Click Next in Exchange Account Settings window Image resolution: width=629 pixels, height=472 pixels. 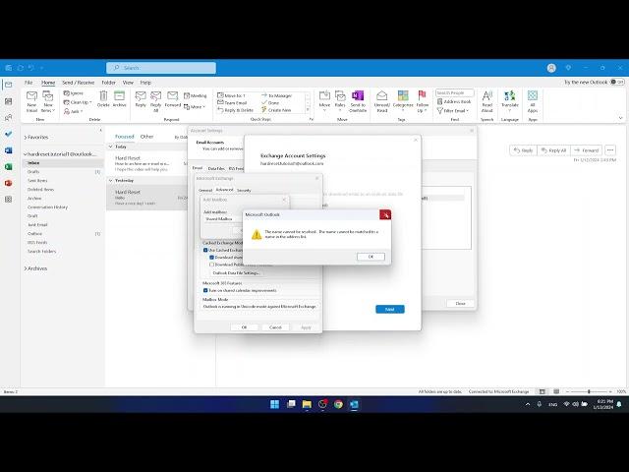click(x=390, y=310)
